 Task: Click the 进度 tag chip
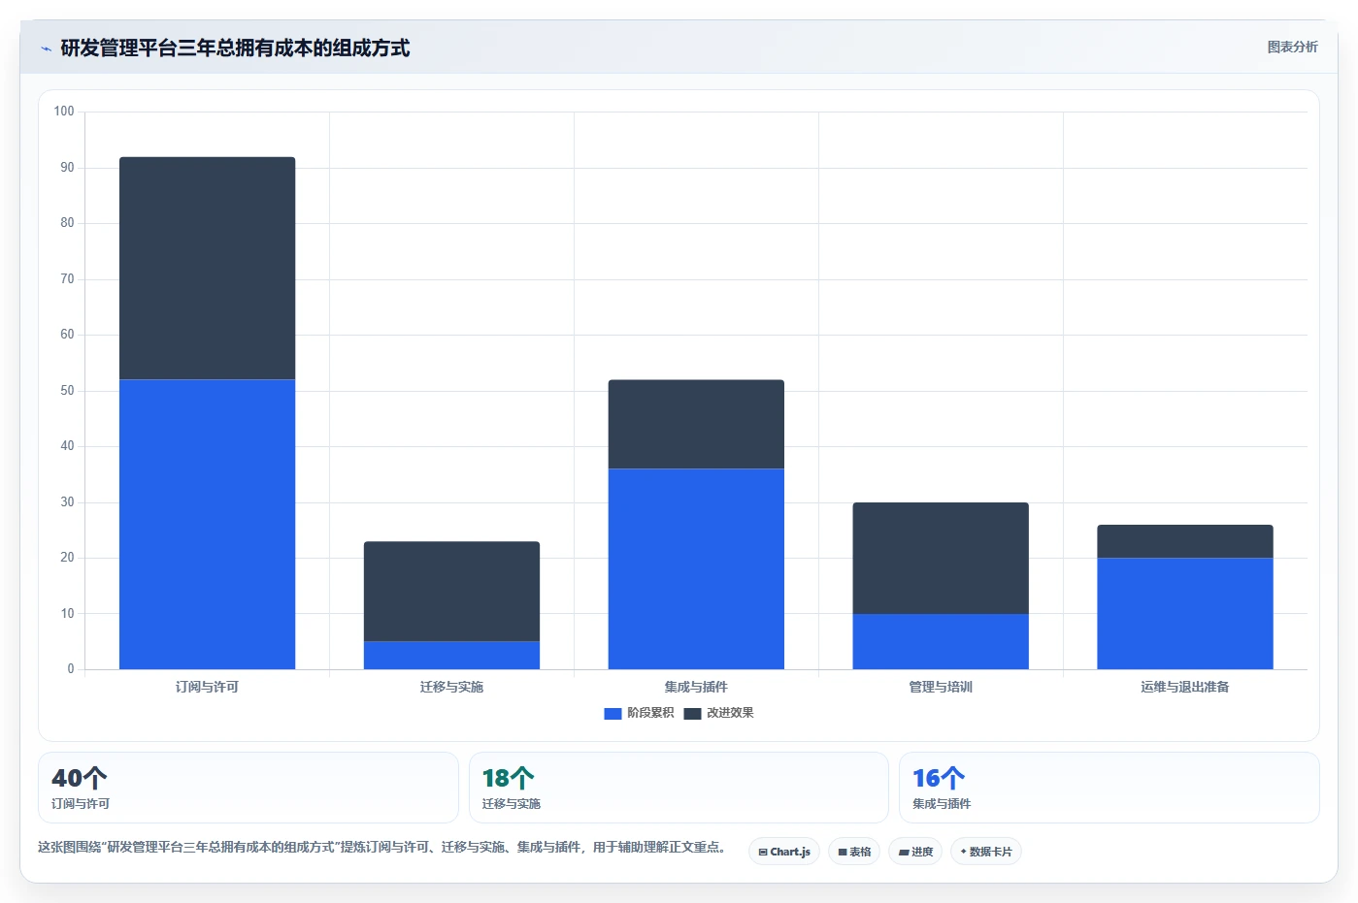pyautogui.click(x=915, y=852)
